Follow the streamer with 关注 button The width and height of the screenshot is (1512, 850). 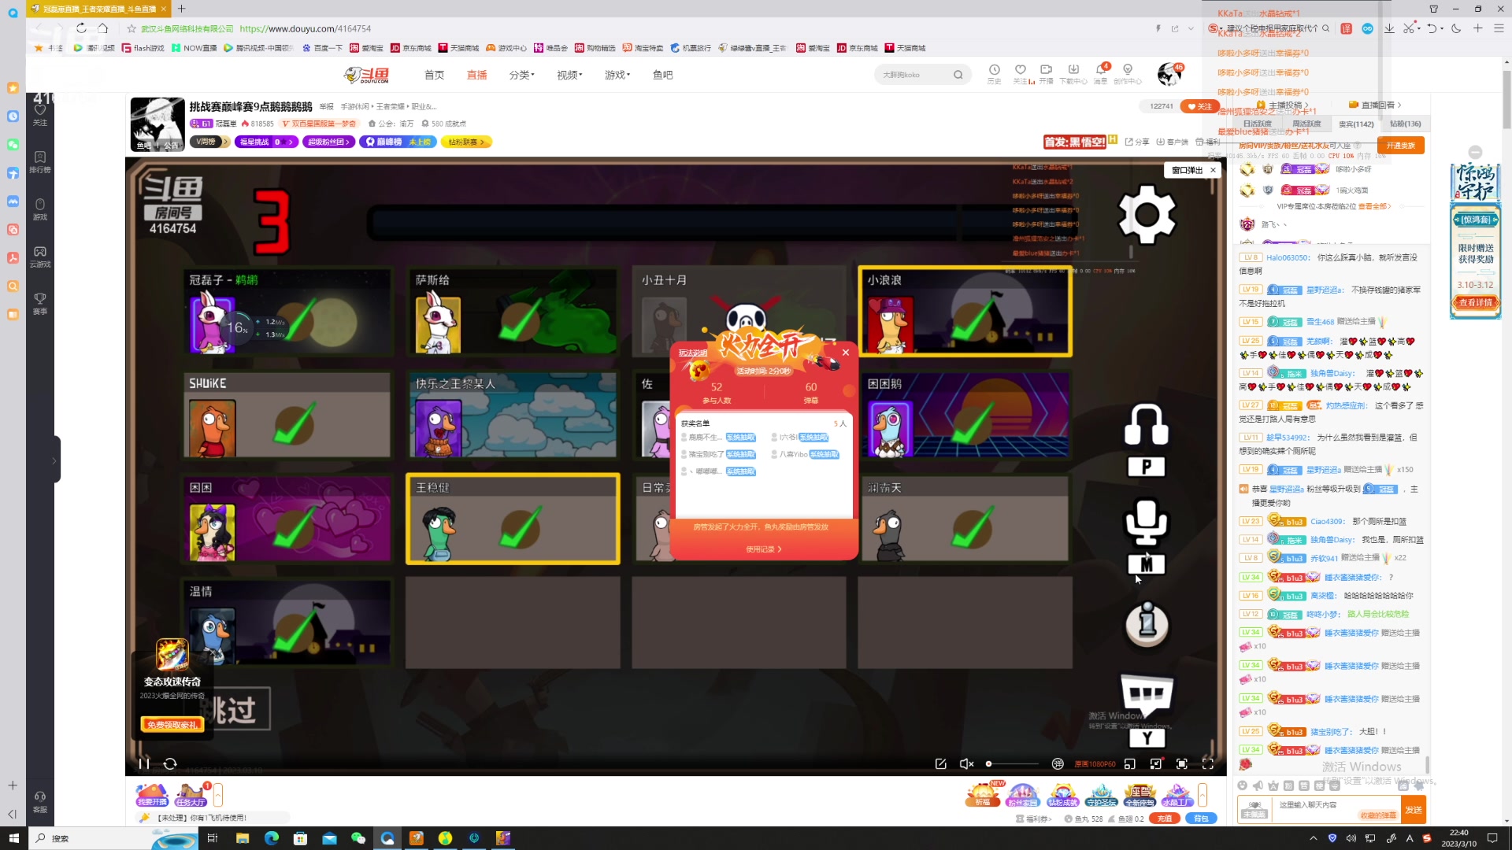pyautogui.click(x=1199, y=106)
